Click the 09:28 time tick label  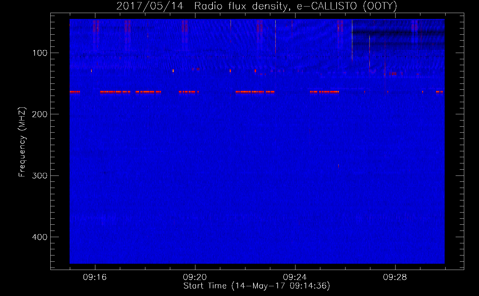(x=395, y=277)
